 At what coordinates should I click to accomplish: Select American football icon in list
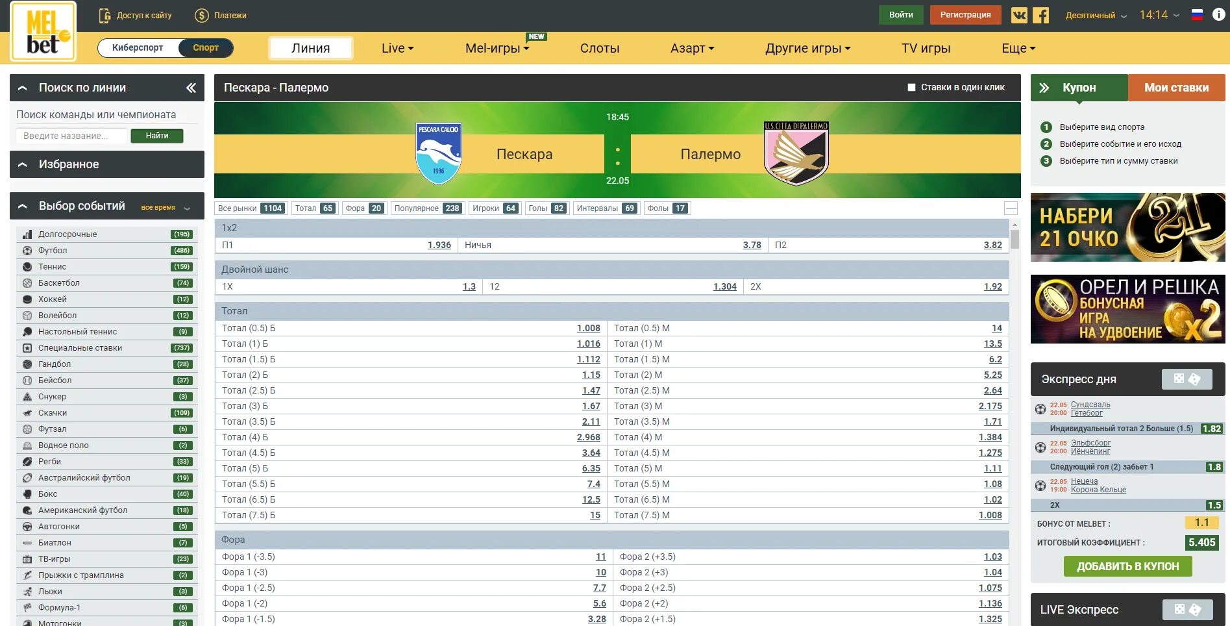[27, 510]
